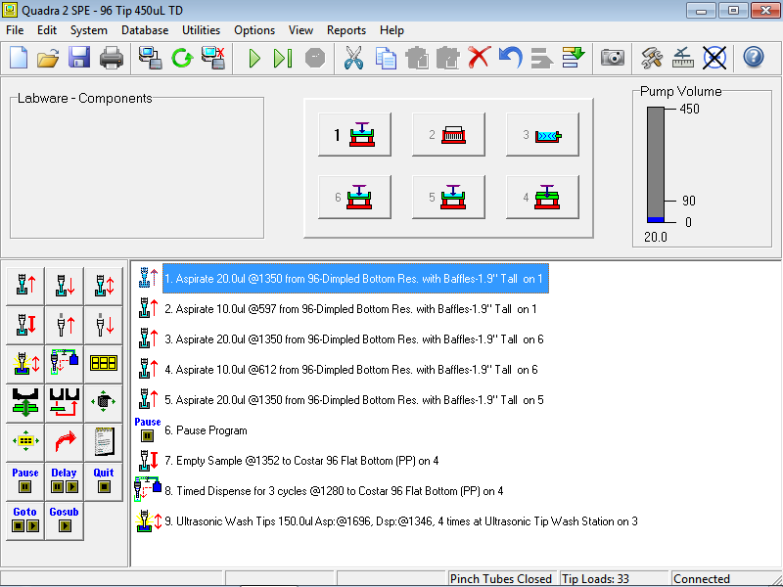
Task: Select stage position 3 wash station button
Action: 542,134
